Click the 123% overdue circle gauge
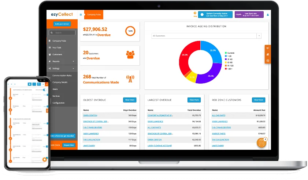 pos(130,31)
